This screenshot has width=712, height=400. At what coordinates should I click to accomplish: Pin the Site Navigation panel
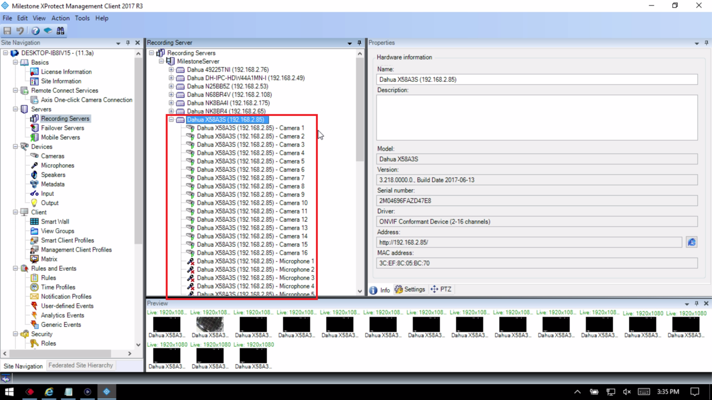pos(128,43)
